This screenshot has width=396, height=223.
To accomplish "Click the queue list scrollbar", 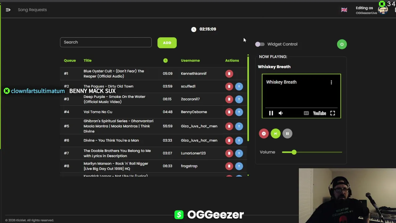I will (248, 99).
